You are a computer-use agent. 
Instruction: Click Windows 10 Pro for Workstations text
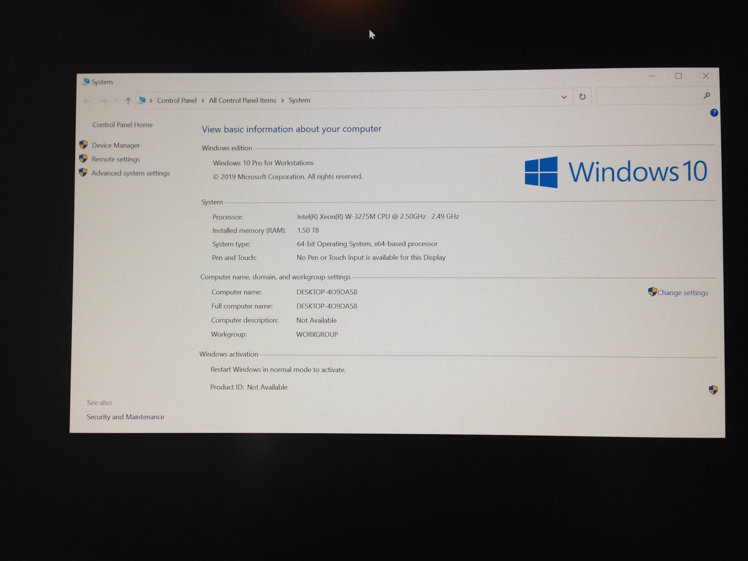point(263,163)
